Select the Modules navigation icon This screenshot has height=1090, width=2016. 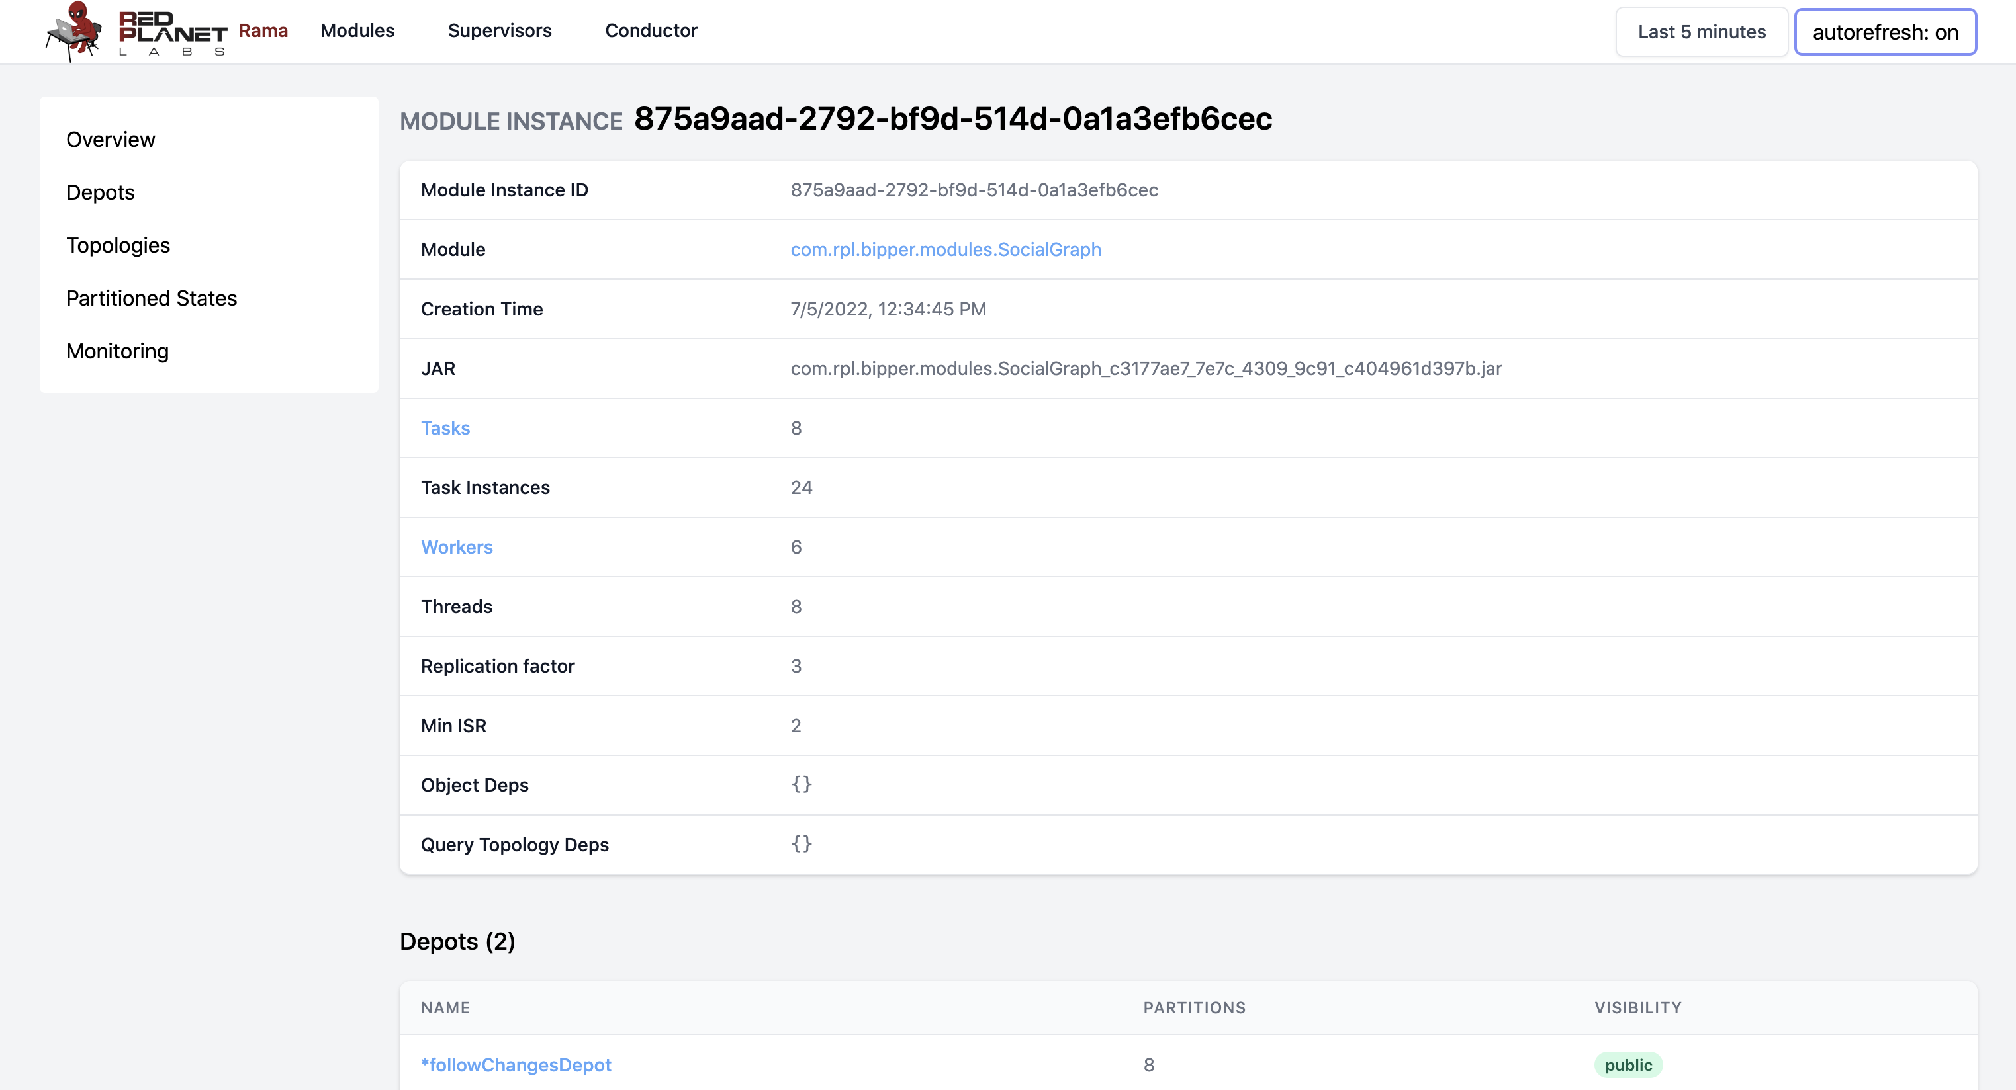pos(357,30)
